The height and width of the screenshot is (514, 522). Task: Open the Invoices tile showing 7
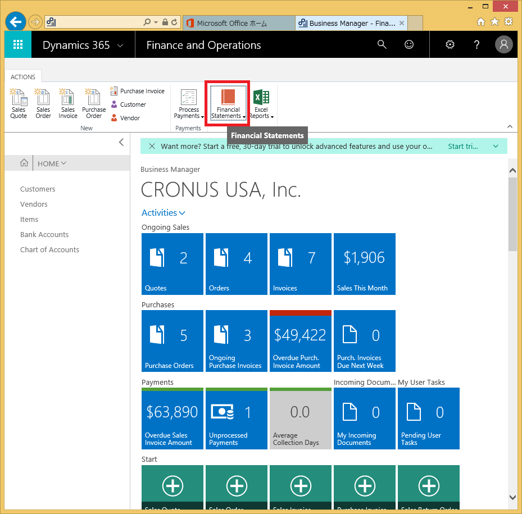(x=300, y=263)
